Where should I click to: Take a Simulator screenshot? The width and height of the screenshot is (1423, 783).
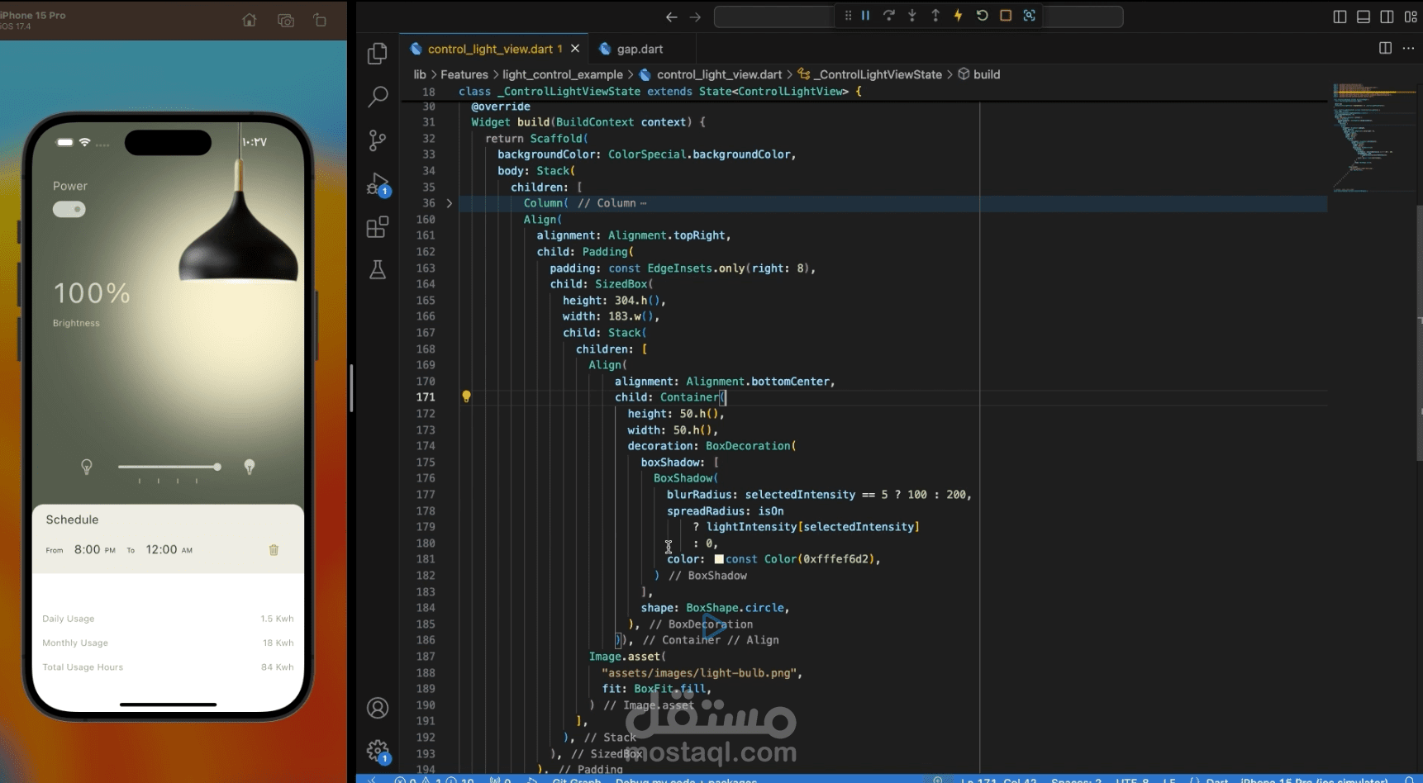tap(285, 20)
